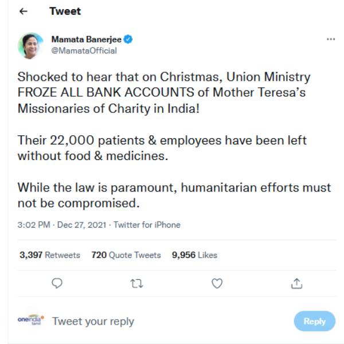Open the Mamata Banerjee display name link
Screen dimensions: 344x344
click(x=87, y=39)
